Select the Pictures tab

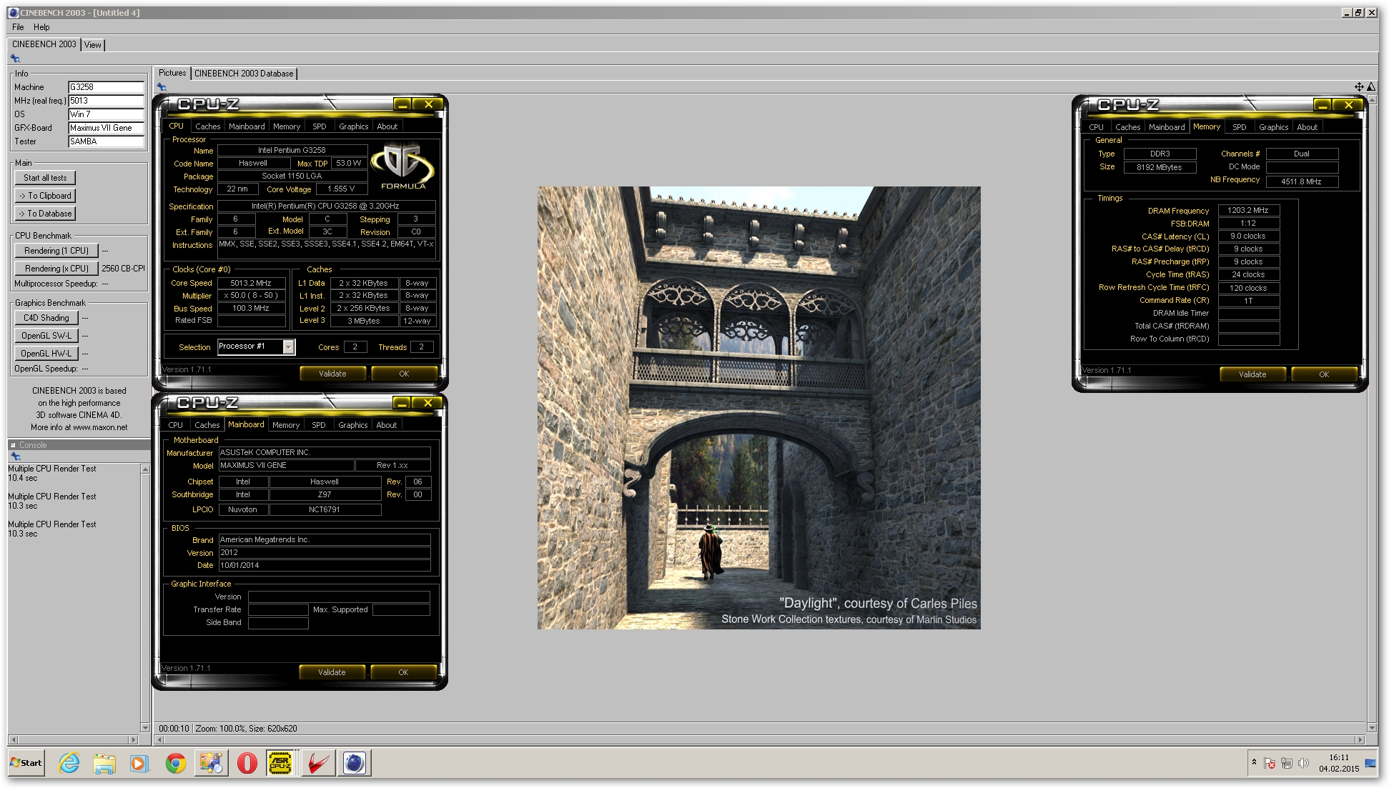pyautogui.click(x=172, y=73)
